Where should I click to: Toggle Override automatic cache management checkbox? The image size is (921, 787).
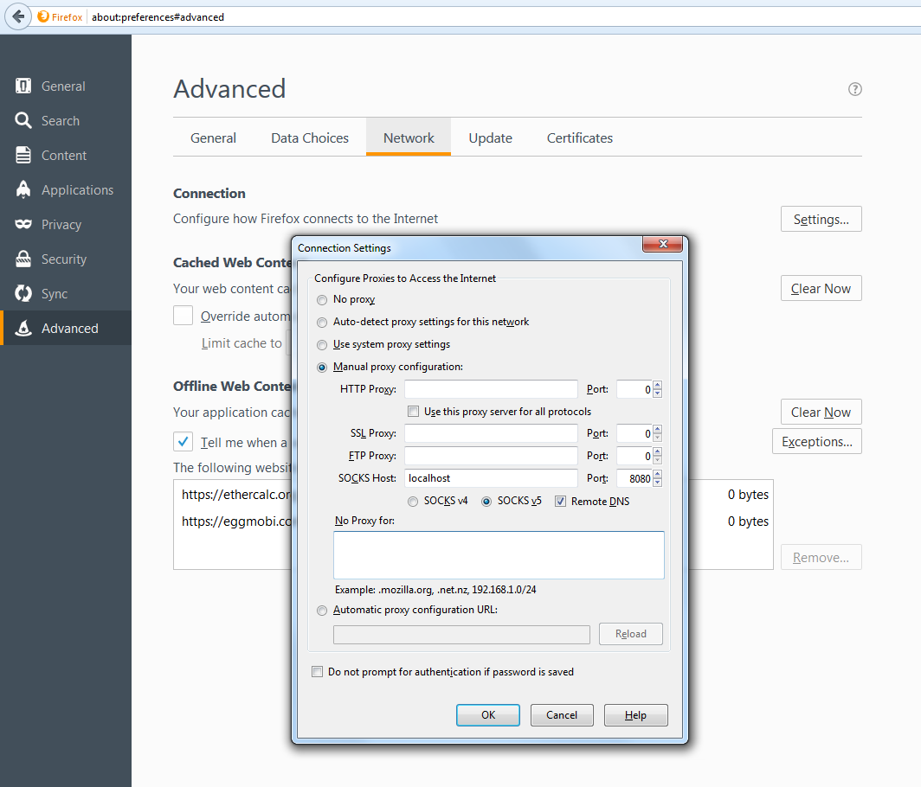pyautogui.click(x=183, y=315)
